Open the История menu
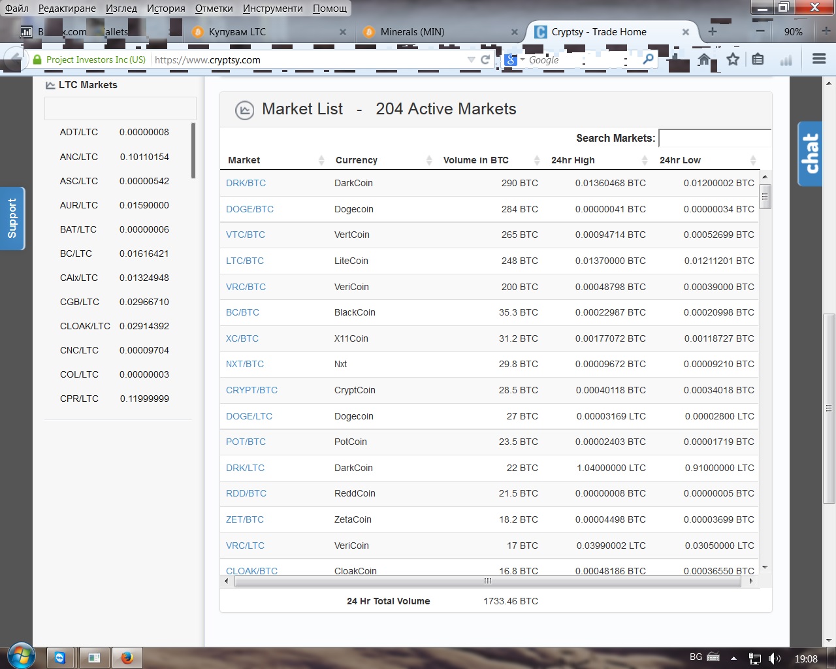836x669 pixels. (x=166, y=8)
